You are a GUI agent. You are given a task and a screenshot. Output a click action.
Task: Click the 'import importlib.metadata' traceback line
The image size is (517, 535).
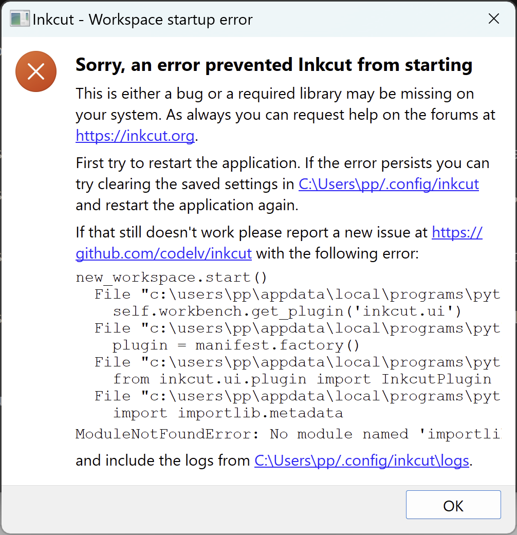228,413
